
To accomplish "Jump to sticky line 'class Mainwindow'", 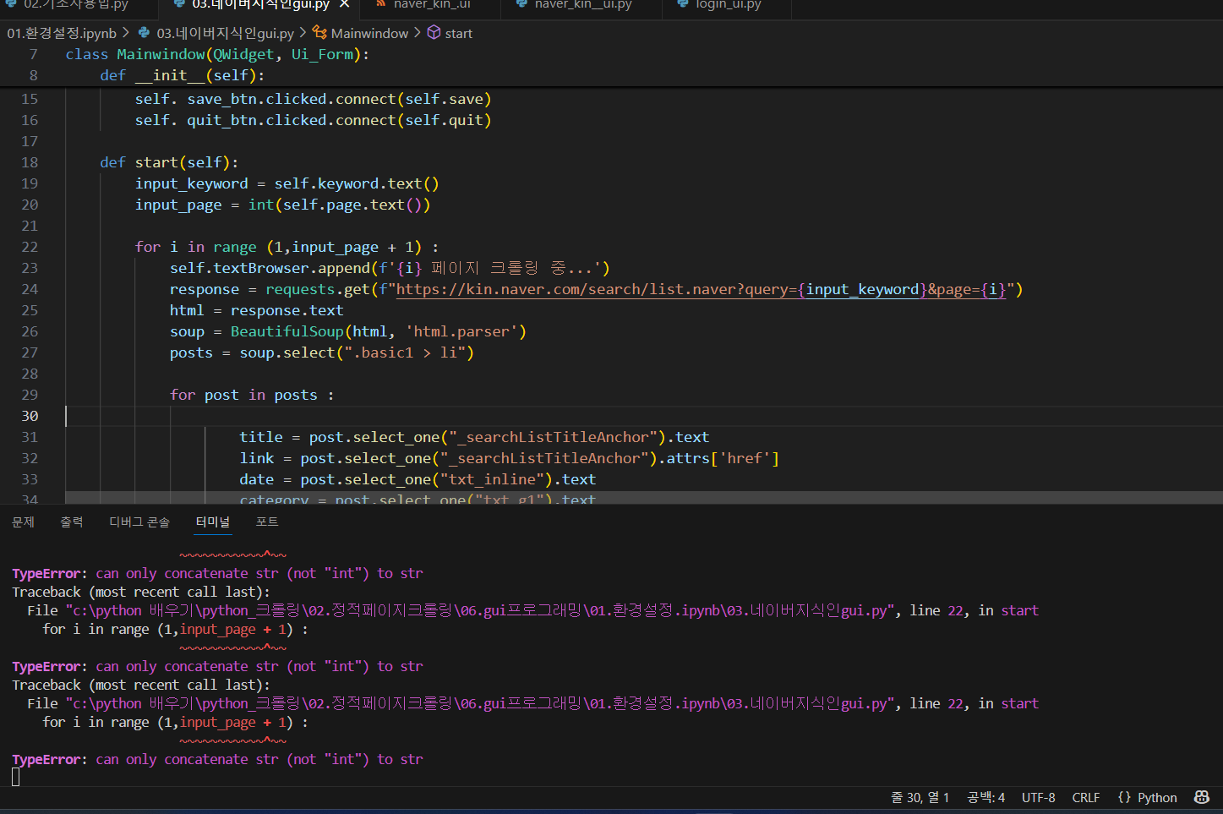I will coord(217,54).
